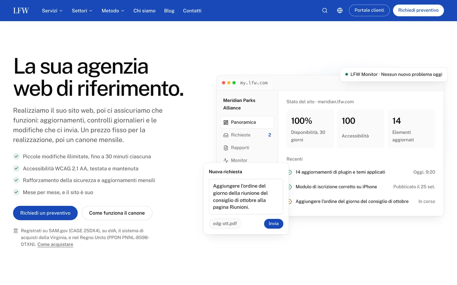Click status icon for Modulo di iscrizione

click(290, 187)
